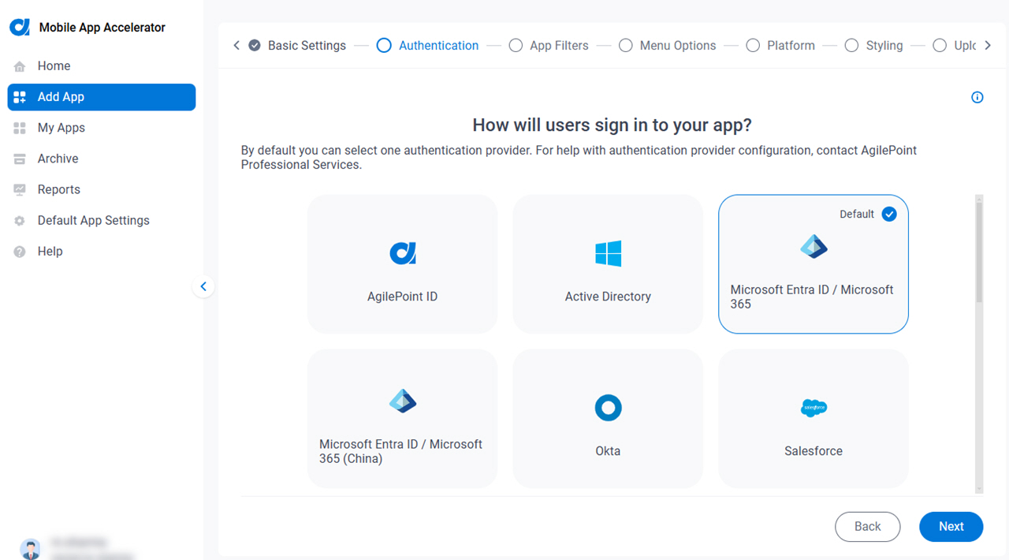This screenshot has height=560, width=1009.
Task: Click the AgilePoint ID logo icon
Action: click(403, 253)
